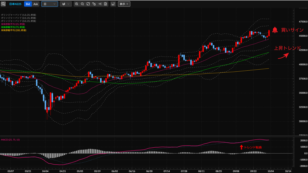The height and width of the screenshot is (173, 308).
Task: Zoom out of the chart
Action: (x=82, y=4)
